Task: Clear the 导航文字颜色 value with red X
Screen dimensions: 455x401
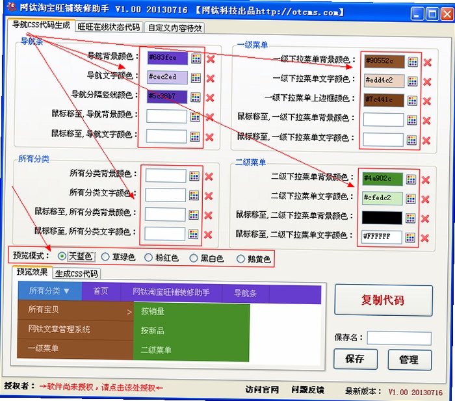Action: coord(211,79)
